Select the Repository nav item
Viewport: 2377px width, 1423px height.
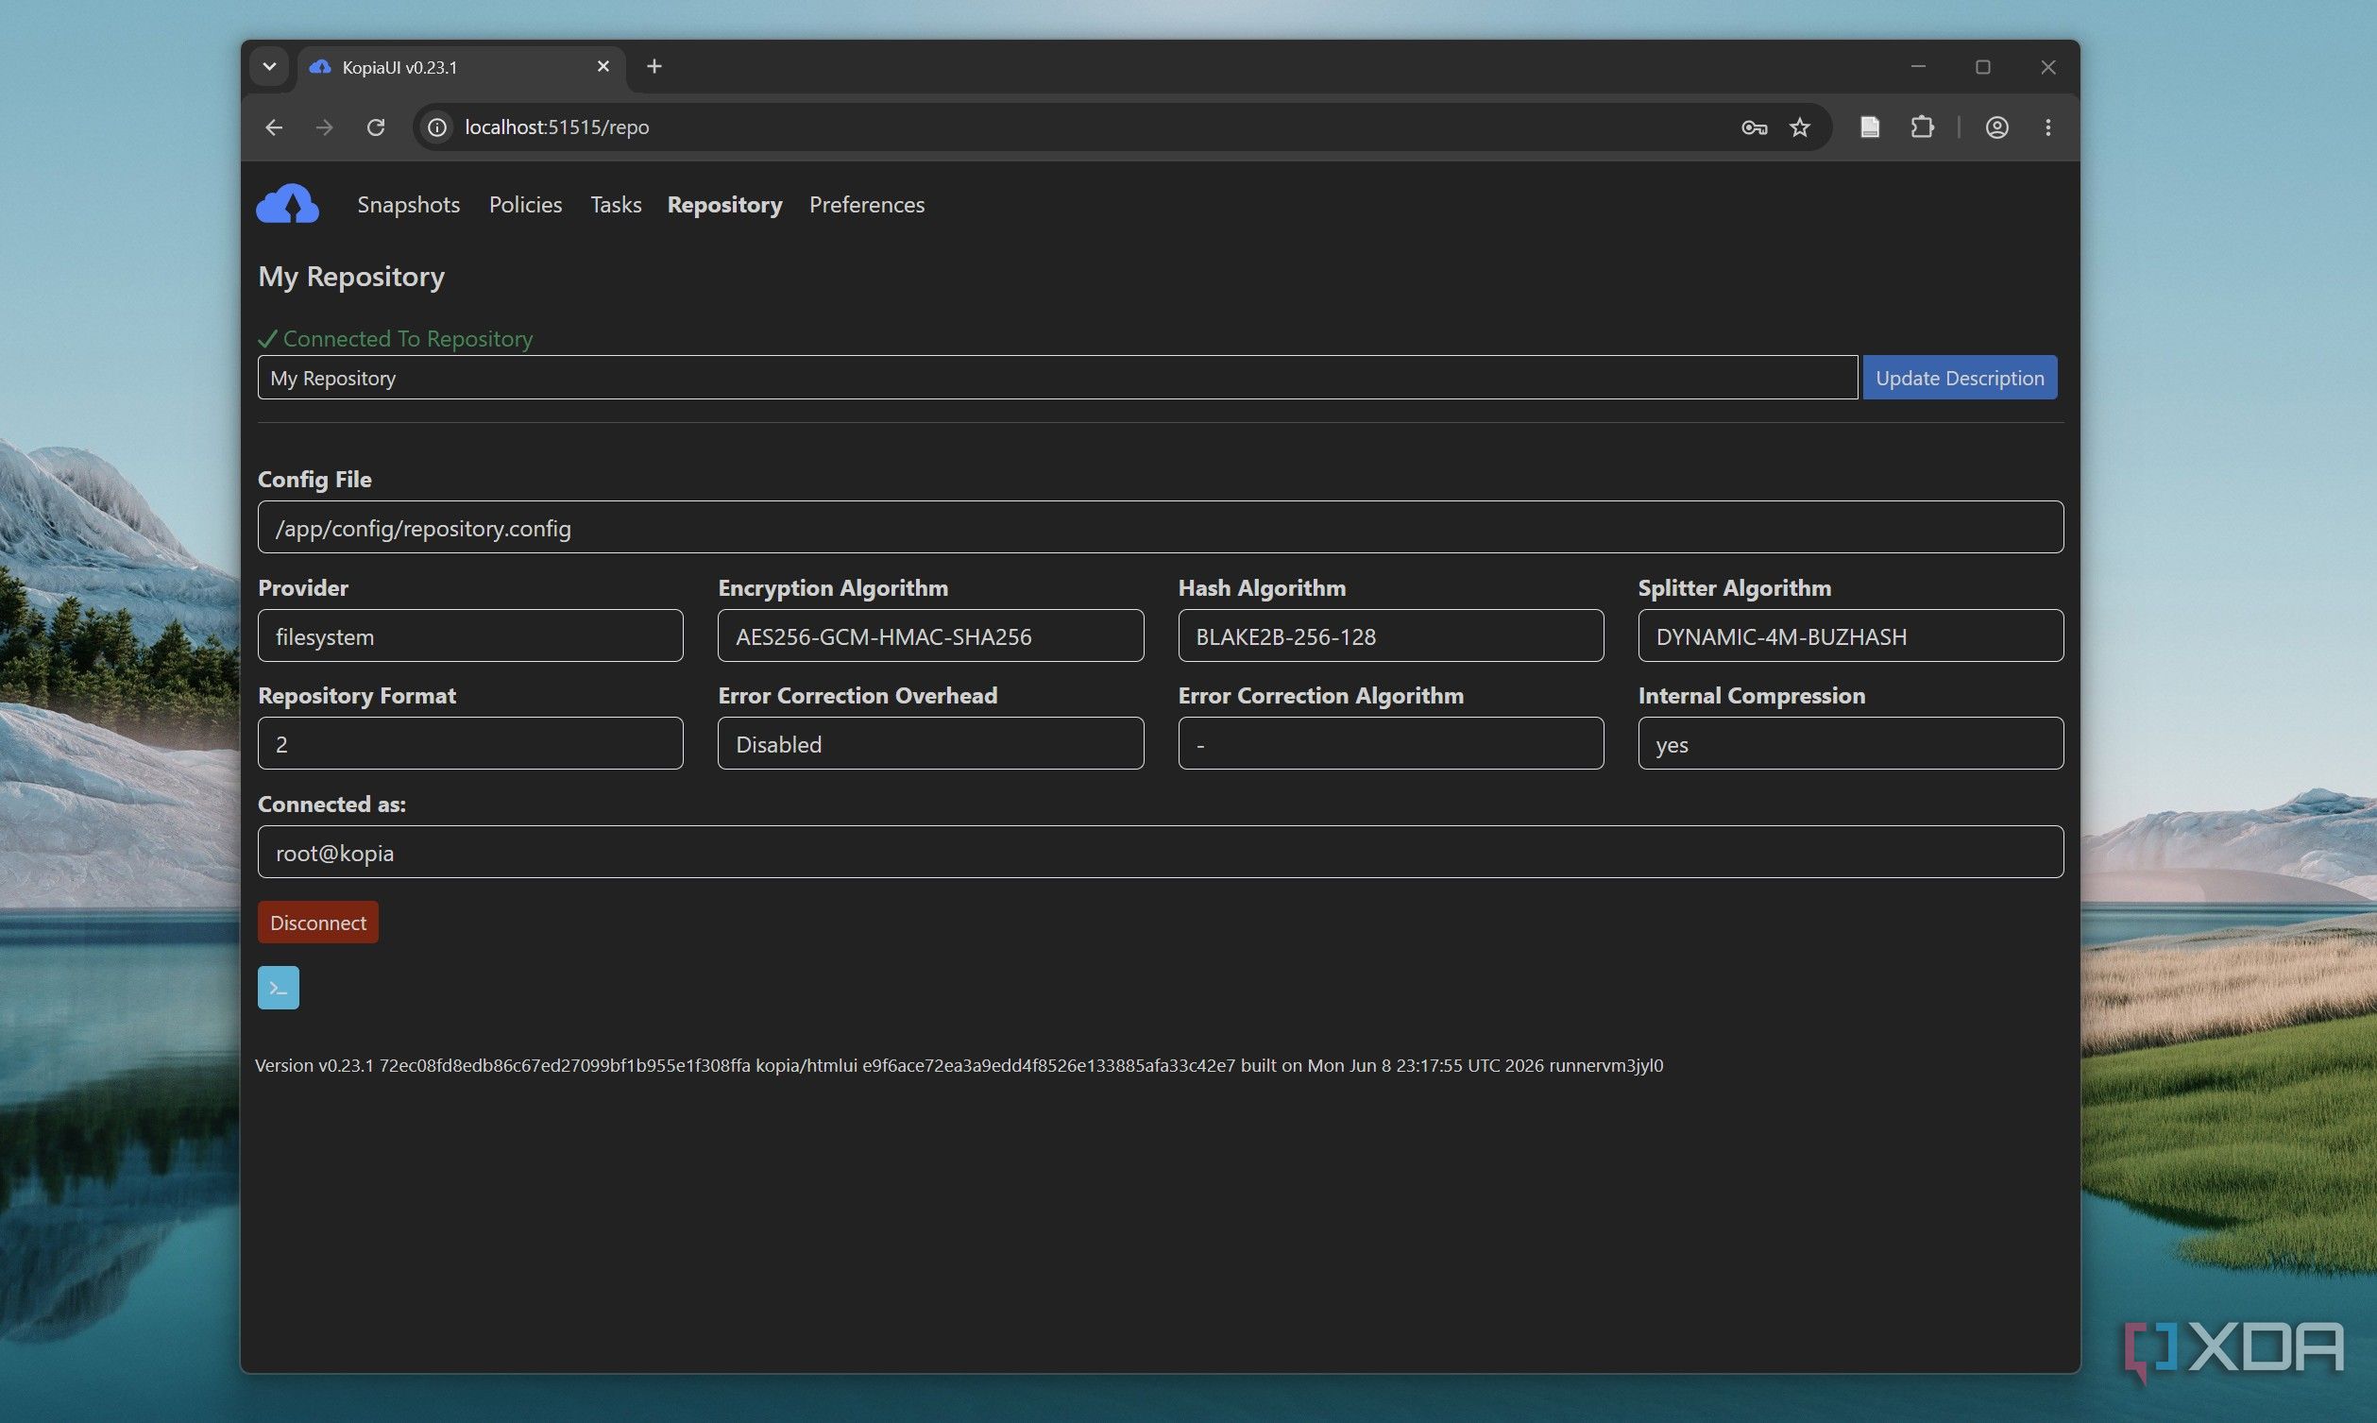click(x=725, y=204)
